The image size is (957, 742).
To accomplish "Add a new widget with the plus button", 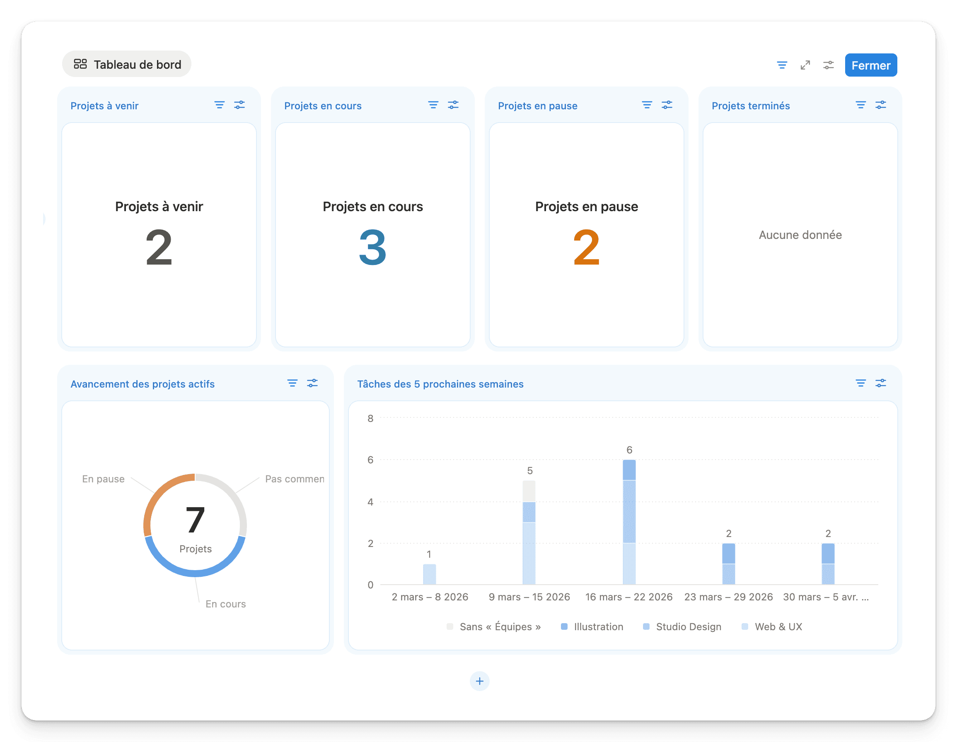I will (x=479, y=681).
